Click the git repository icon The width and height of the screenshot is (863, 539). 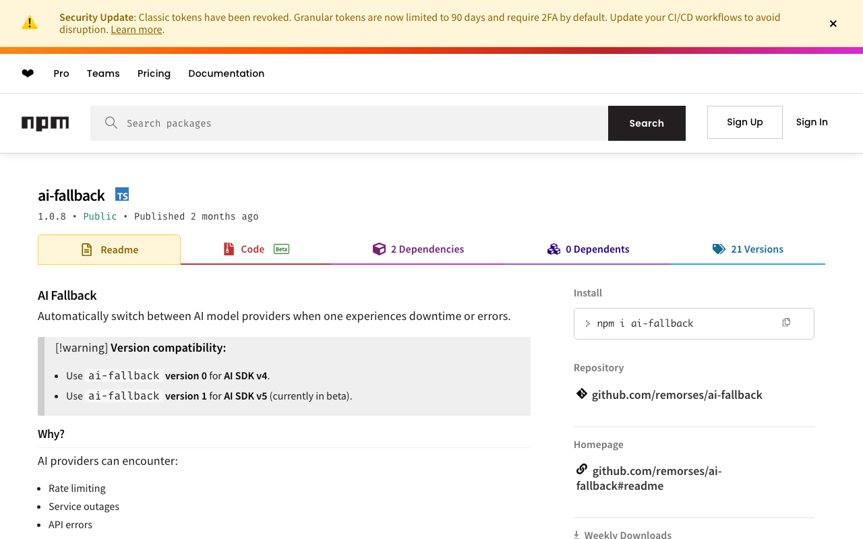582,394
